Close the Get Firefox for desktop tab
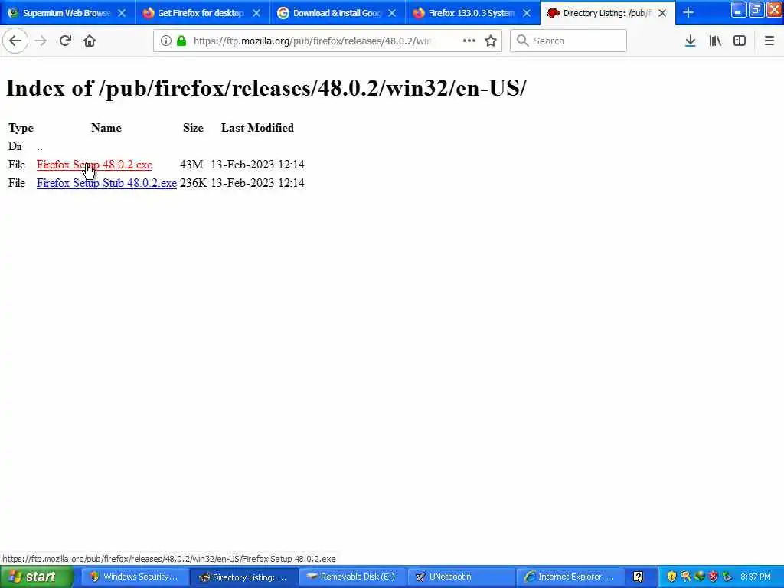Screen dimensions: 784x588 point(256,13)
